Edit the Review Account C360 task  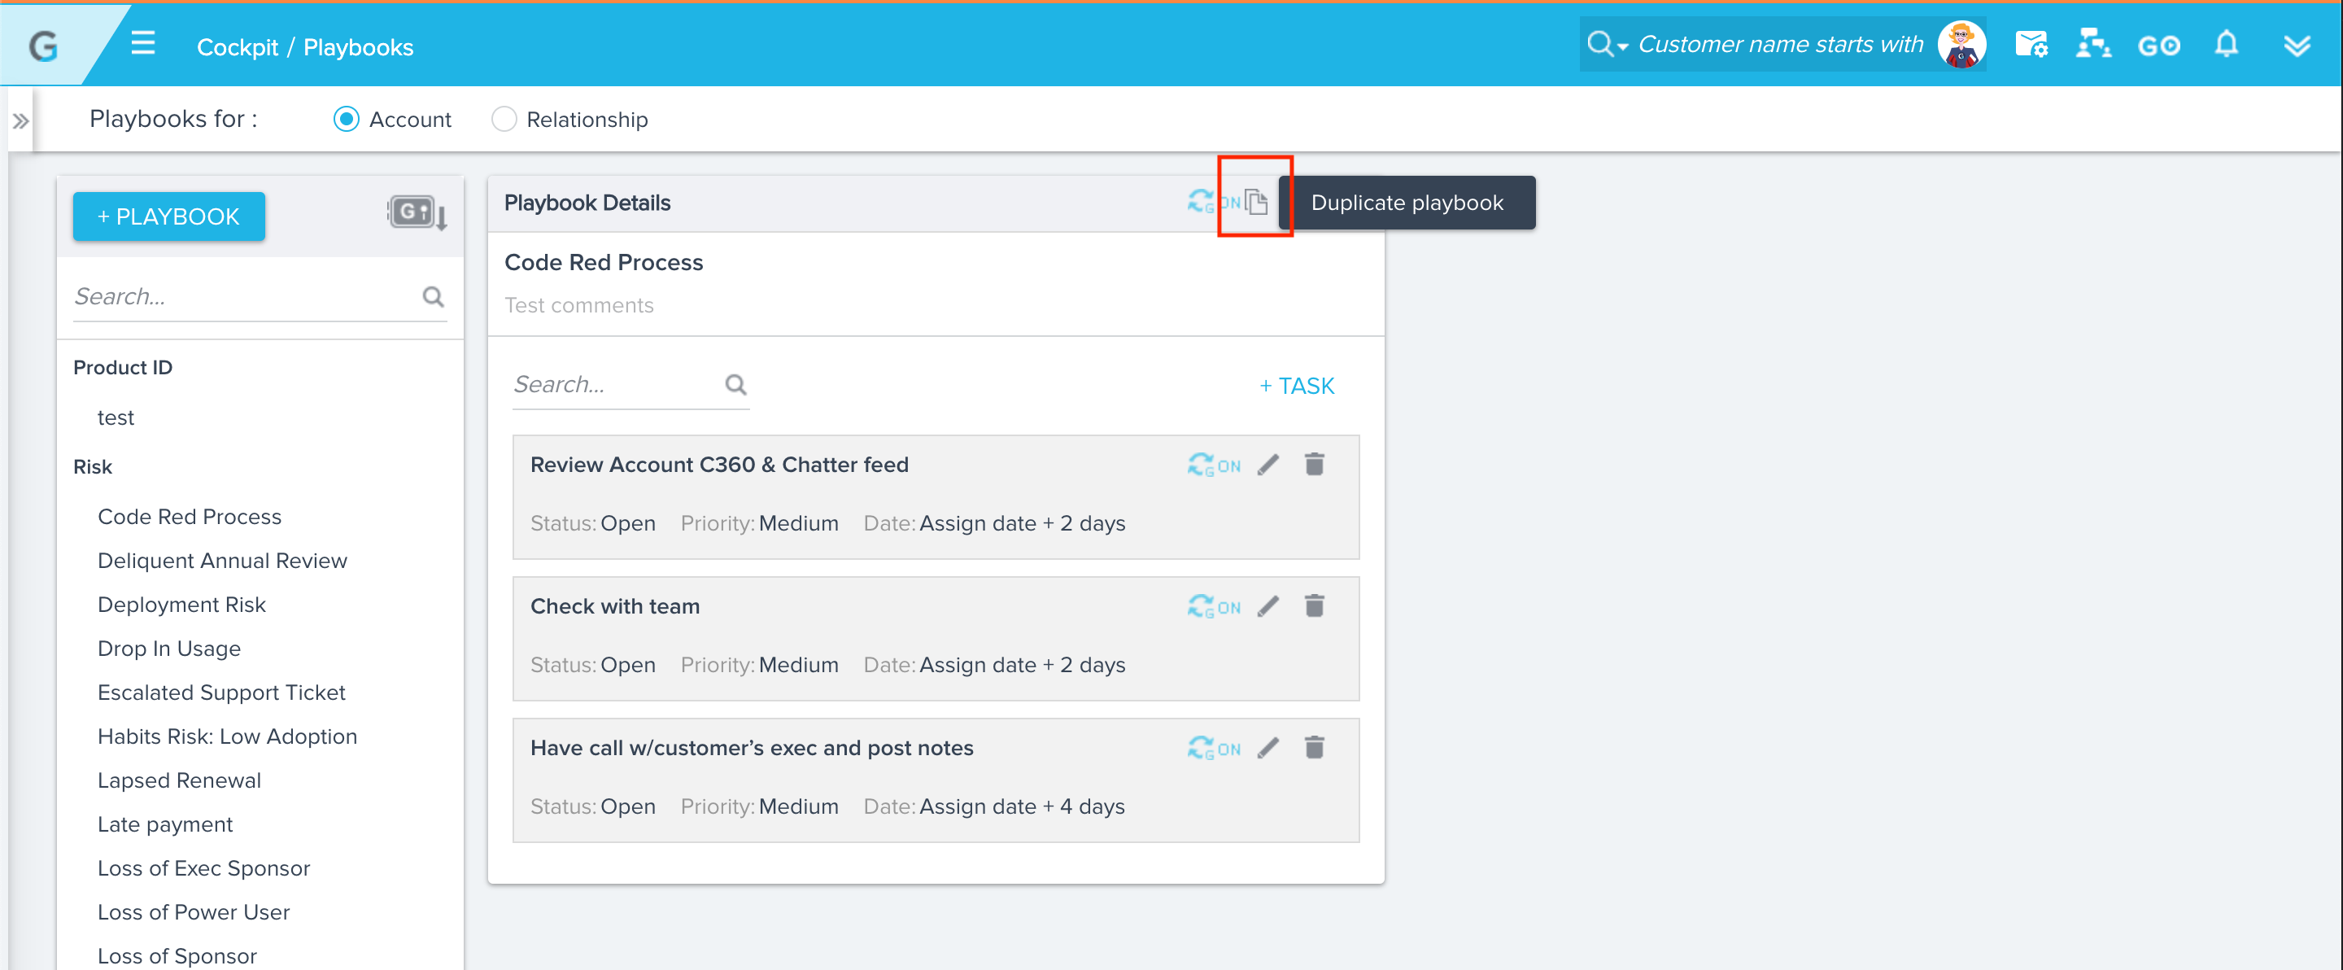[1268, 465]
